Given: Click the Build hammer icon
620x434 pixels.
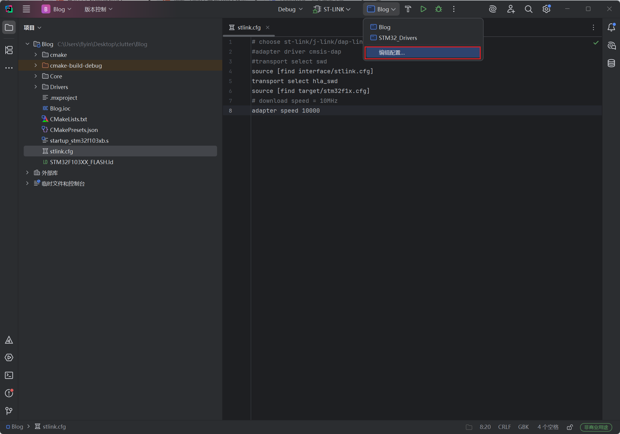Looking at the screenshot, I should tap(408, 9).
